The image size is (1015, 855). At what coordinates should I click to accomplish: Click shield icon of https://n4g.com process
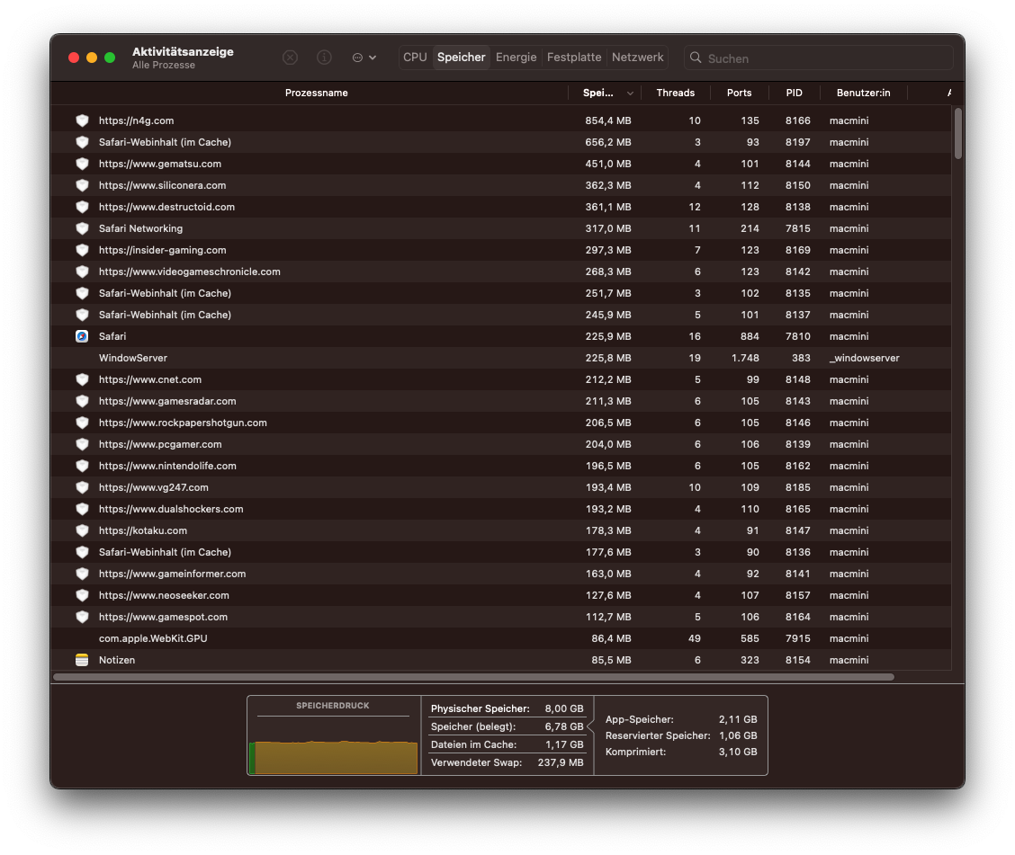[82, 120]
